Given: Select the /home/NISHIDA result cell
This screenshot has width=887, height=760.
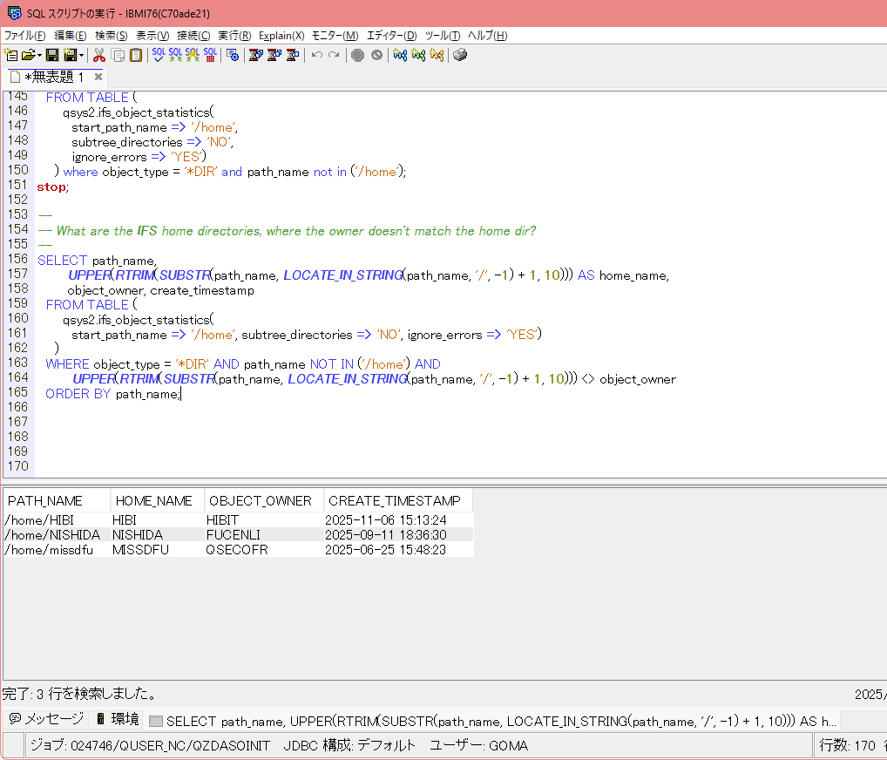Looking at the screenshot, I should pos(56,535).
